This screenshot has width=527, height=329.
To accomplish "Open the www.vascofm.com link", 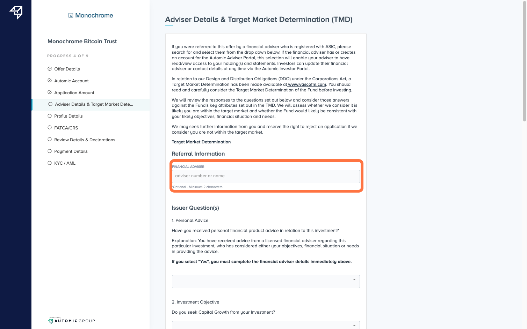I will click(x=307, y=84).
